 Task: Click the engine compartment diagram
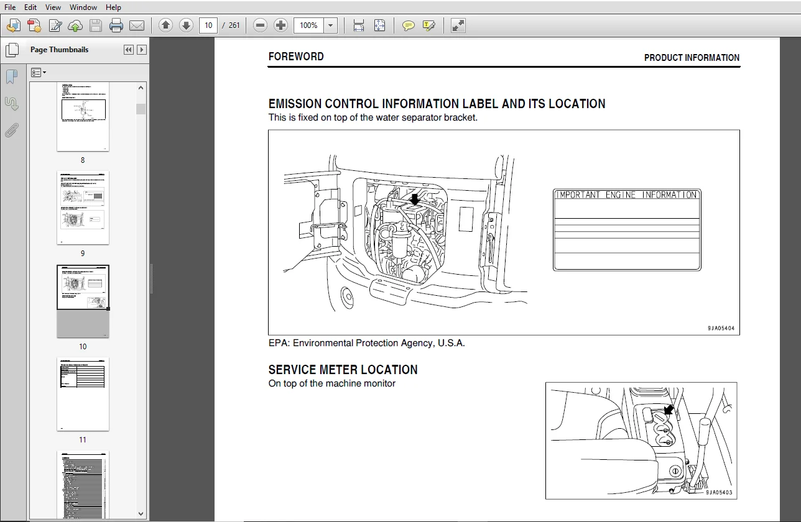coord(405,233)
